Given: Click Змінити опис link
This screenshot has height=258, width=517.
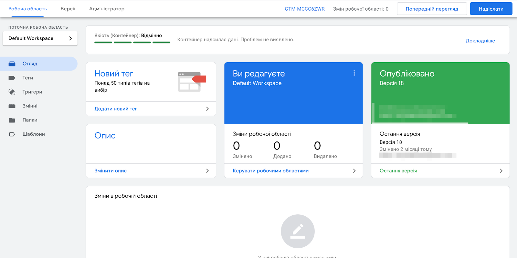Looking at the screenshot, I should click(x=111, y=171).
